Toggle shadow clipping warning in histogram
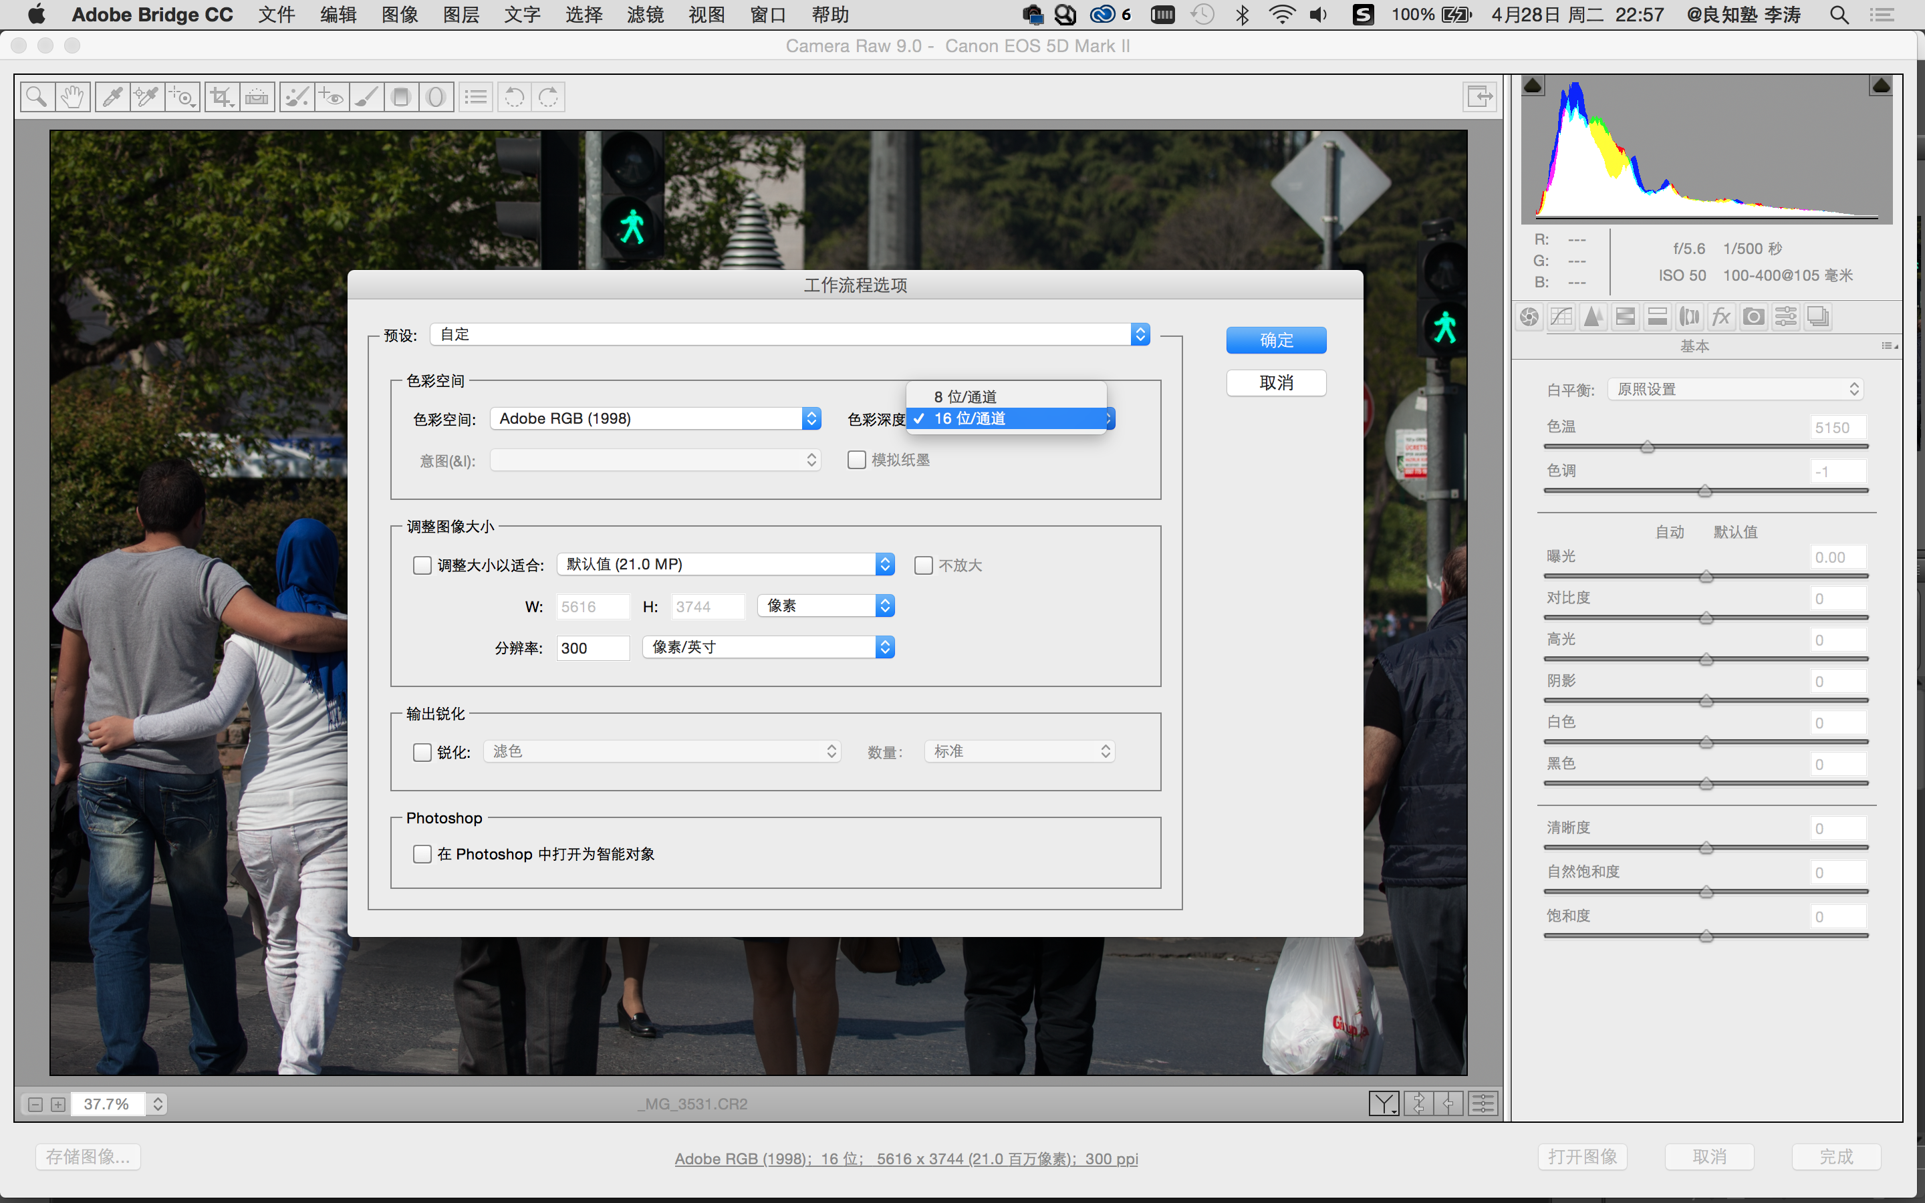 click(1533, 86)
